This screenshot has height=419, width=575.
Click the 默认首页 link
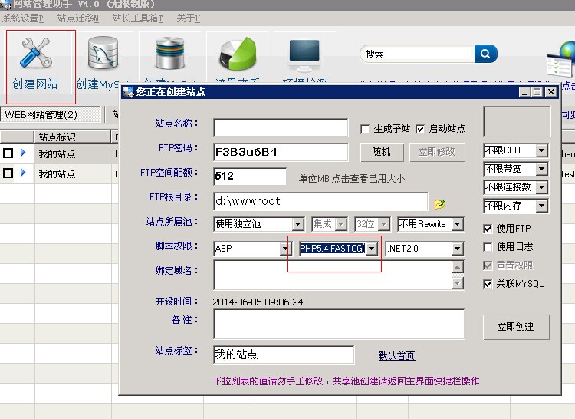pos(396,356)
